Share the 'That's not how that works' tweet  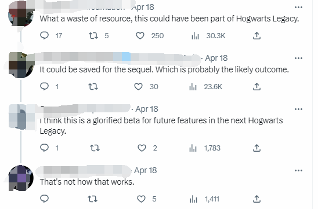[256, 199]
